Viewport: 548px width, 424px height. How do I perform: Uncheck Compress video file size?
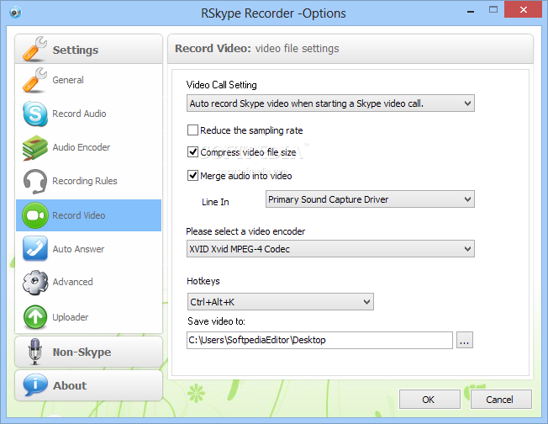tap(192, 152)
